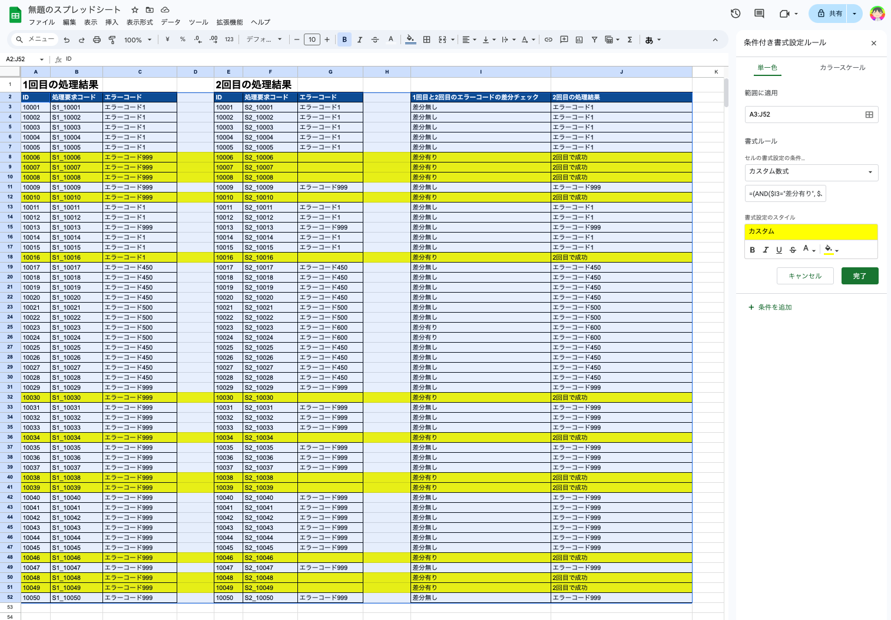Click the undo arrow in the toolbar
Viewport: 891px width, 620px height.
[67, 40]
